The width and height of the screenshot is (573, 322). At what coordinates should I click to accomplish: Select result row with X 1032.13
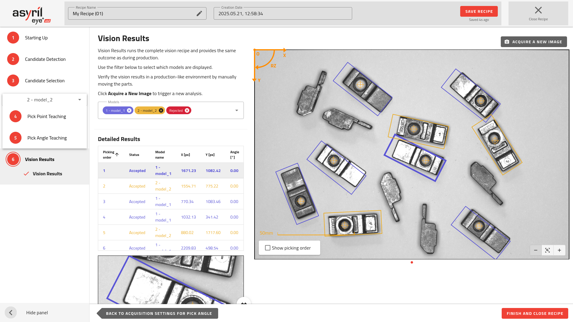pyautogui.click(x=171, y=217)
